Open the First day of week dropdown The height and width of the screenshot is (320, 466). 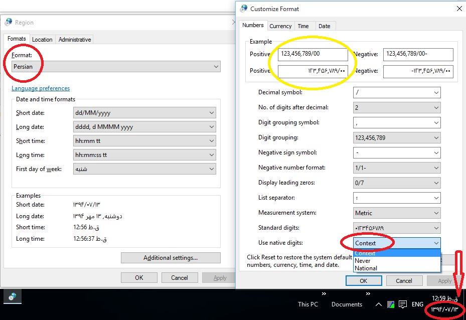click(x=144, y=169)
